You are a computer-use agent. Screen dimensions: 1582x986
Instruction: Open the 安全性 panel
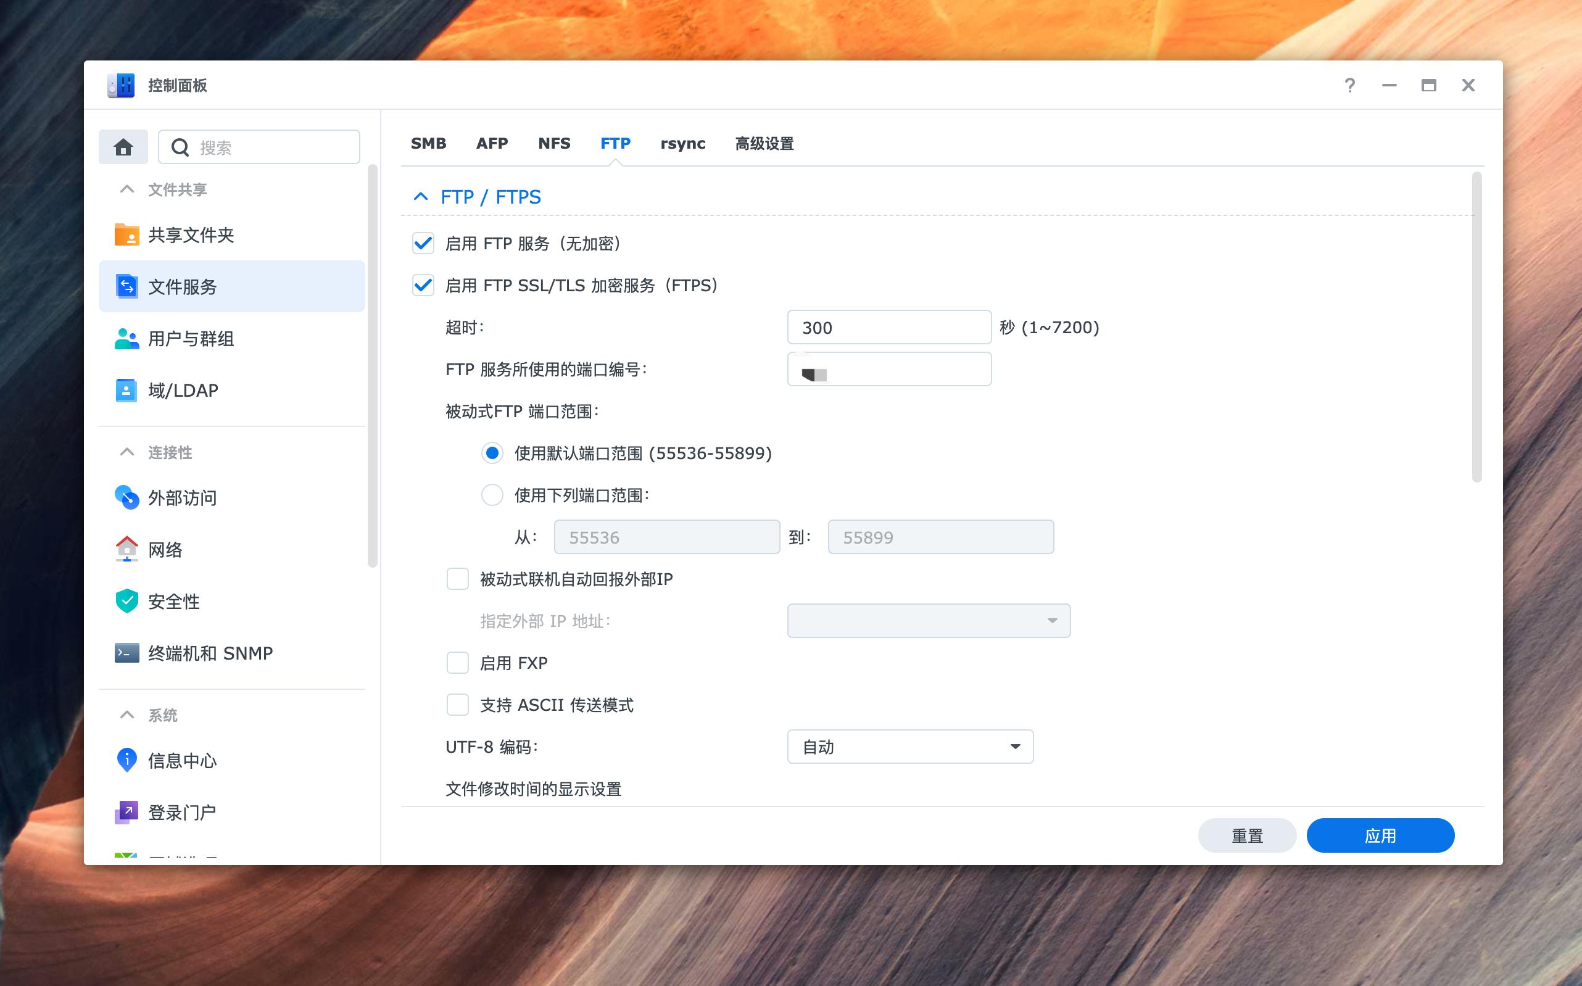point(174,601)
